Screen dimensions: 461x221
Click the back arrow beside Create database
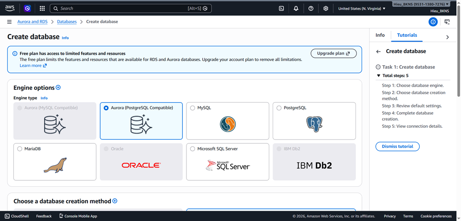(x=378, y=52)
